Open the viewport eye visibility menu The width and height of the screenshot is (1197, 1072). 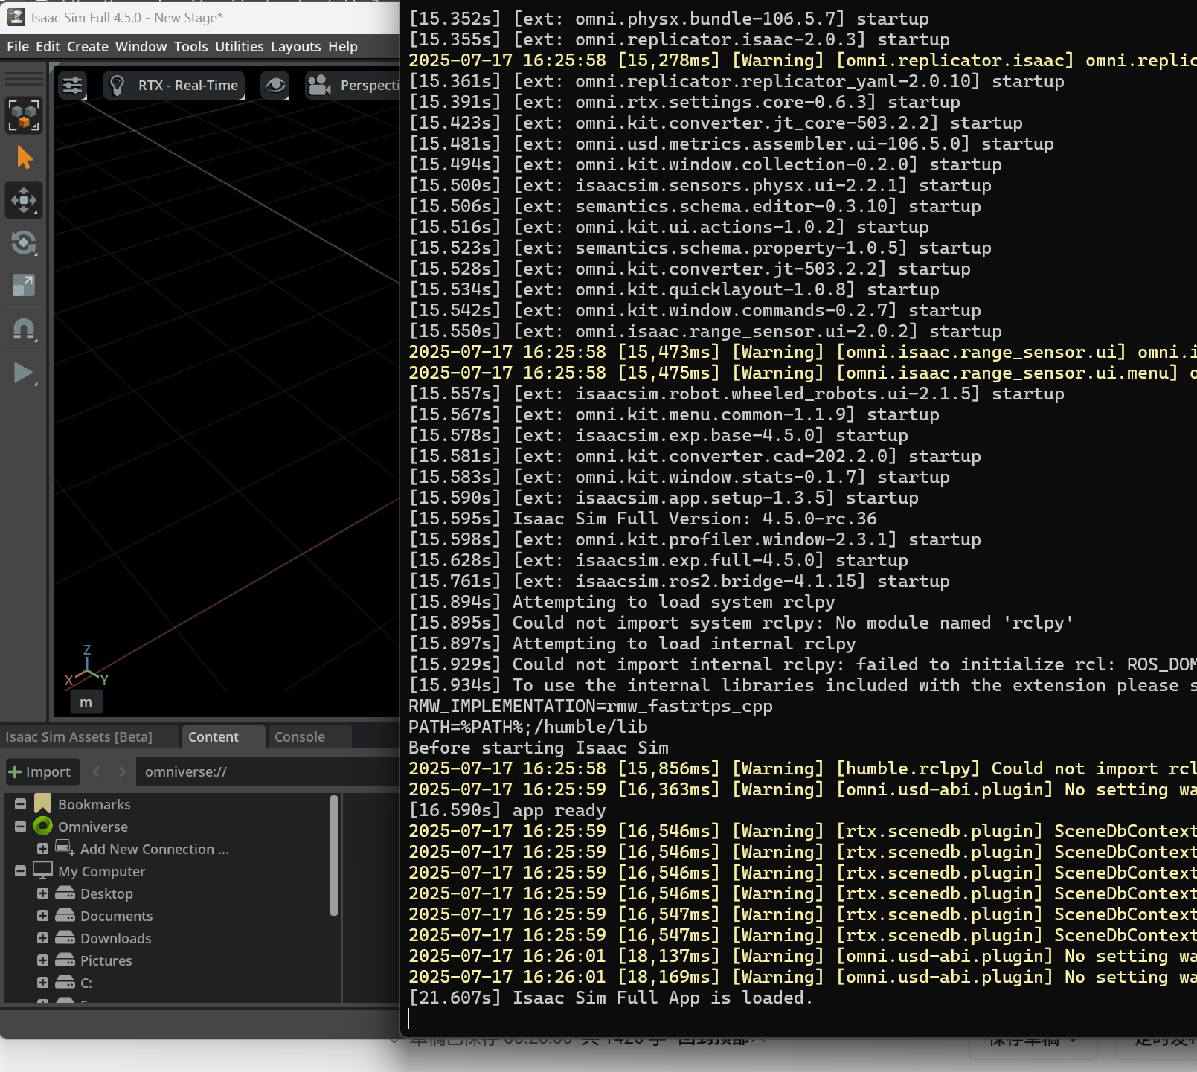click(x=275, y=86)
